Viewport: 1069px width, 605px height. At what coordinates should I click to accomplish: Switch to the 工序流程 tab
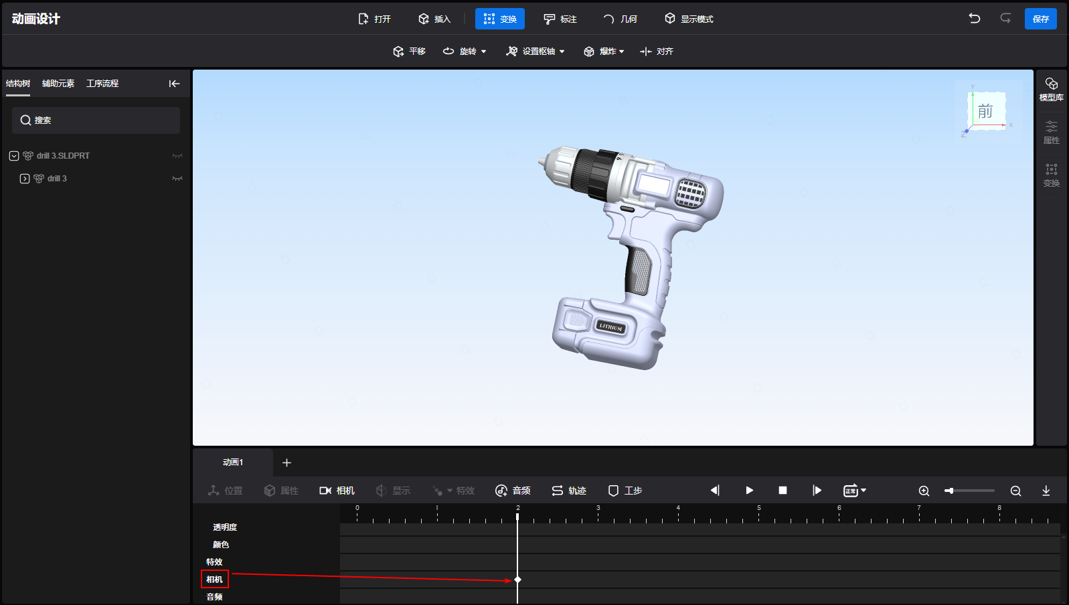(102, 84)
